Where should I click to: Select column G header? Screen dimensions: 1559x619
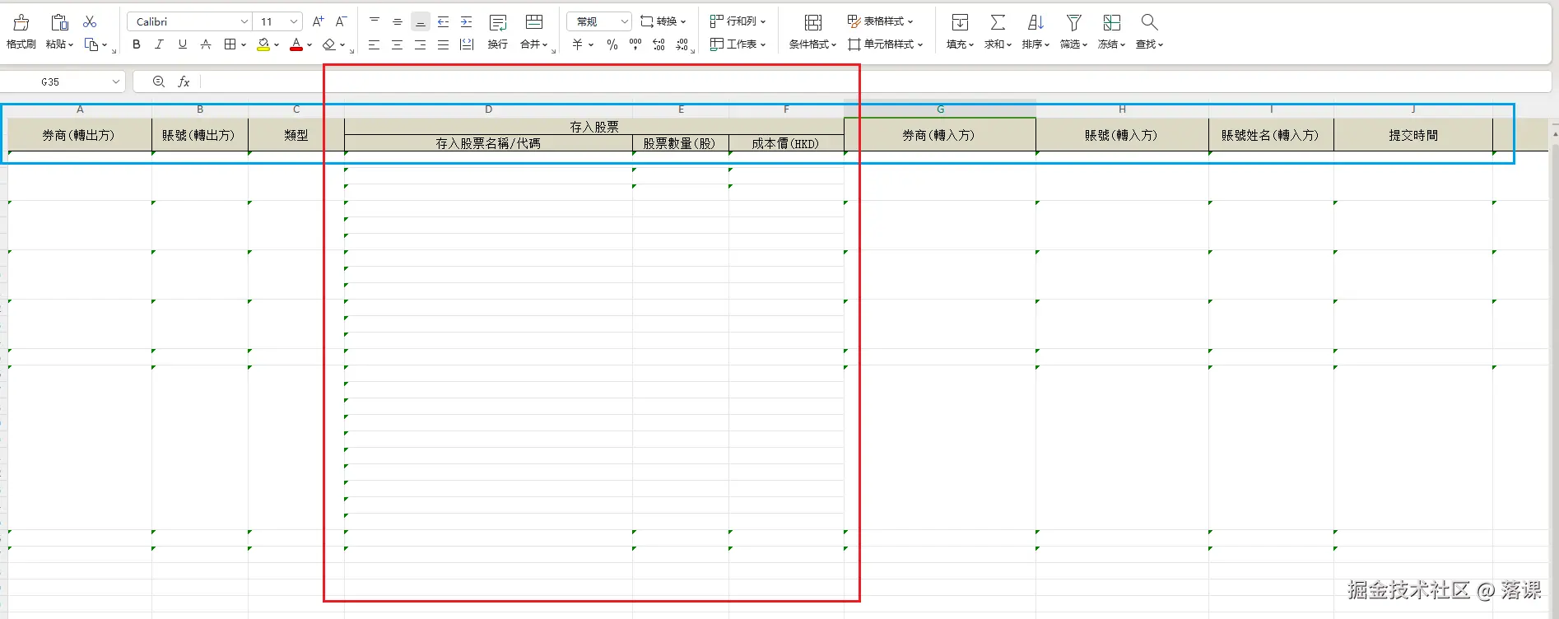pyautogui.click(x=940, y=109)
